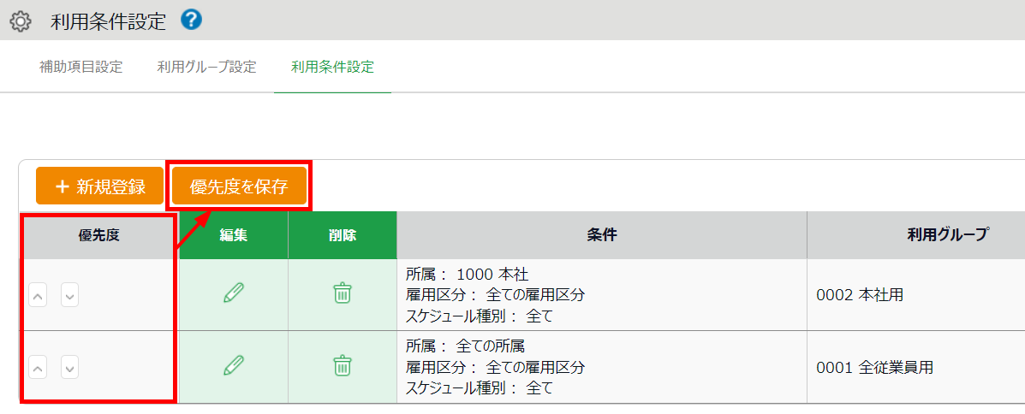This screenshot has height=414, width=1025.
Task: Open help via the blue question mark icon
Action: (191, 21)
